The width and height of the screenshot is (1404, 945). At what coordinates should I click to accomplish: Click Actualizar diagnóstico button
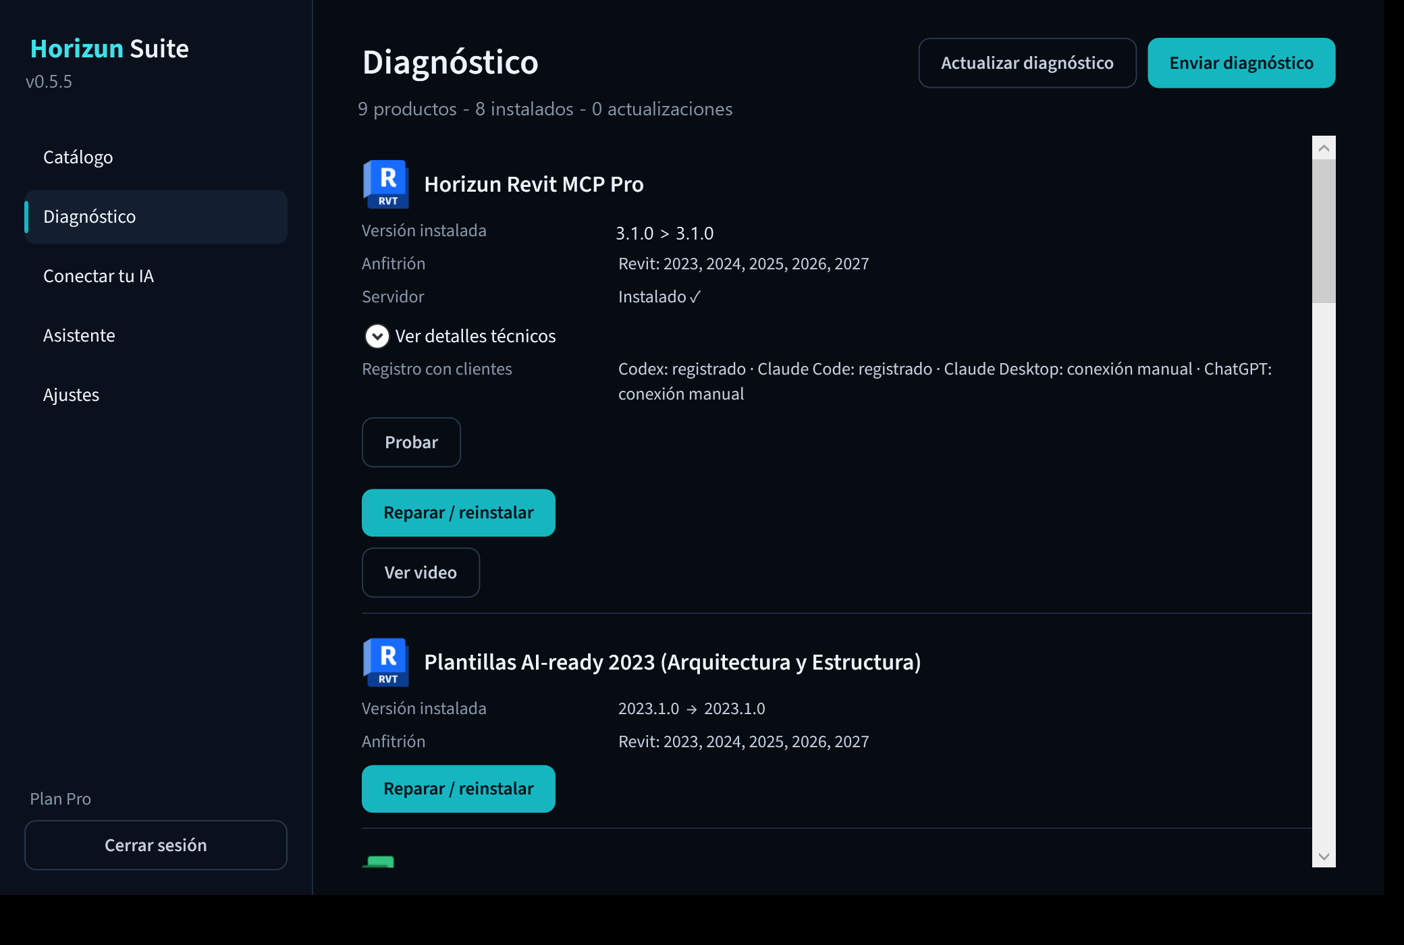tap(1027, 63)
